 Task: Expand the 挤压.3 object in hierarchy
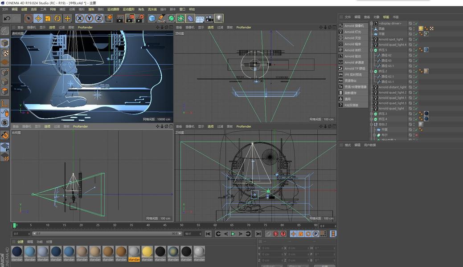pos(372,114)
